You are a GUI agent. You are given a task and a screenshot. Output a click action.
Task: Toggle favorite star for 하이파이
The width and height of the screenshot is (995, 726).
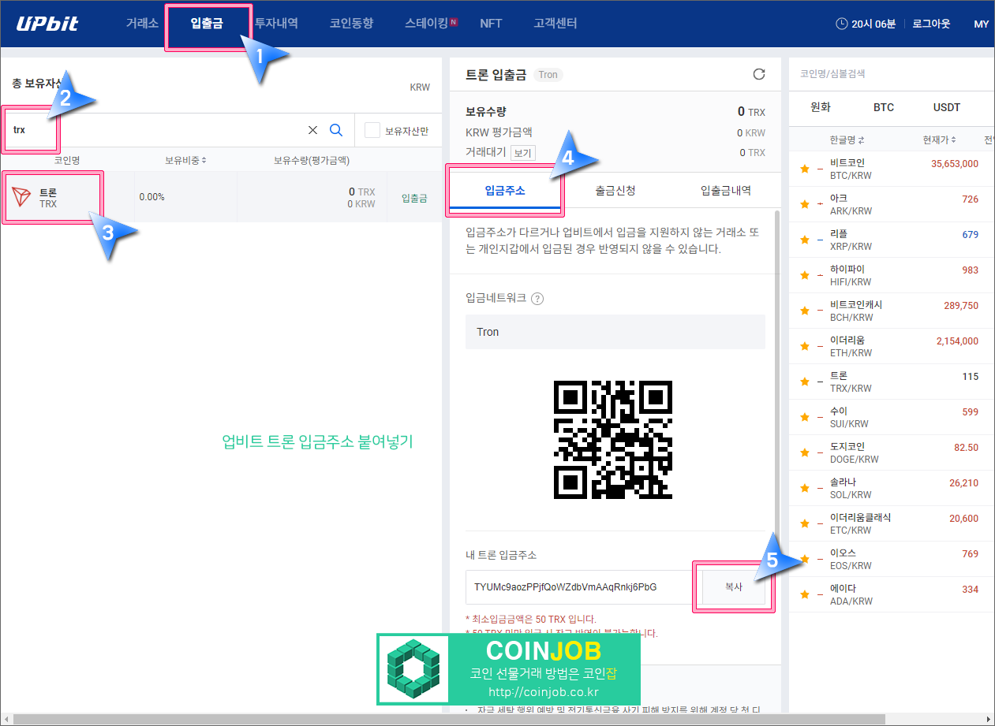coord(805,275)
